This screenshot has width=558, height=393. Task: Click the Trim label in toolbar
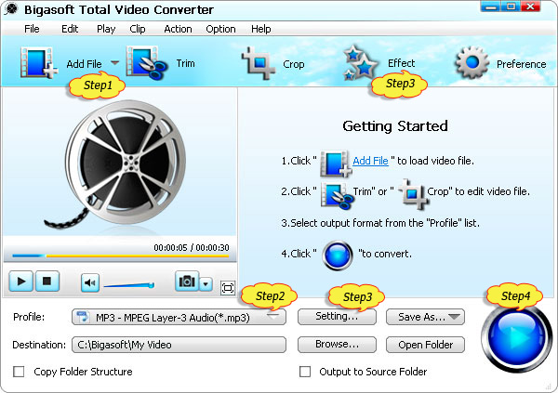[185, 63]
